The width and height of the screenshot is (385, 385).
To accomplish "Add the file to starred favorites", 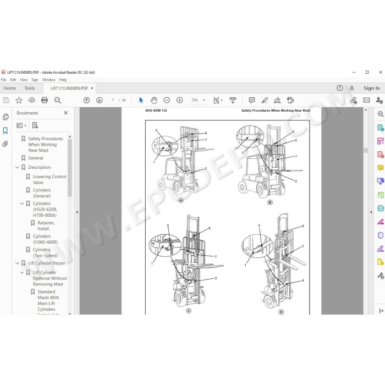I will tap(19, 100).
